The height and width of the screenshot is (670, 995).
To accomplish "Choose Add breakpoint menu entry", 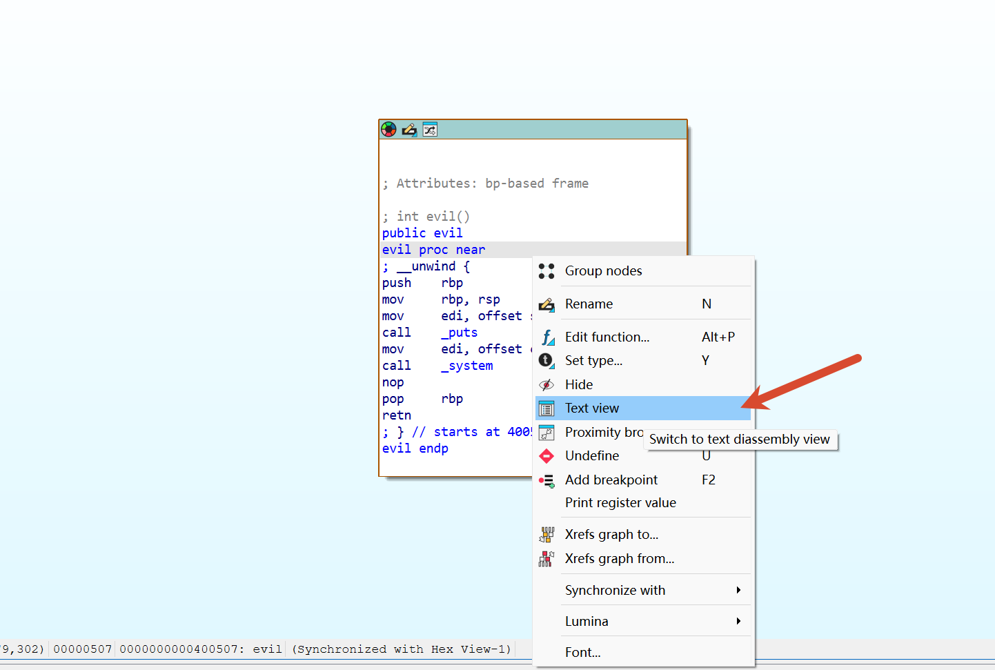I will (x=643, y=480).
